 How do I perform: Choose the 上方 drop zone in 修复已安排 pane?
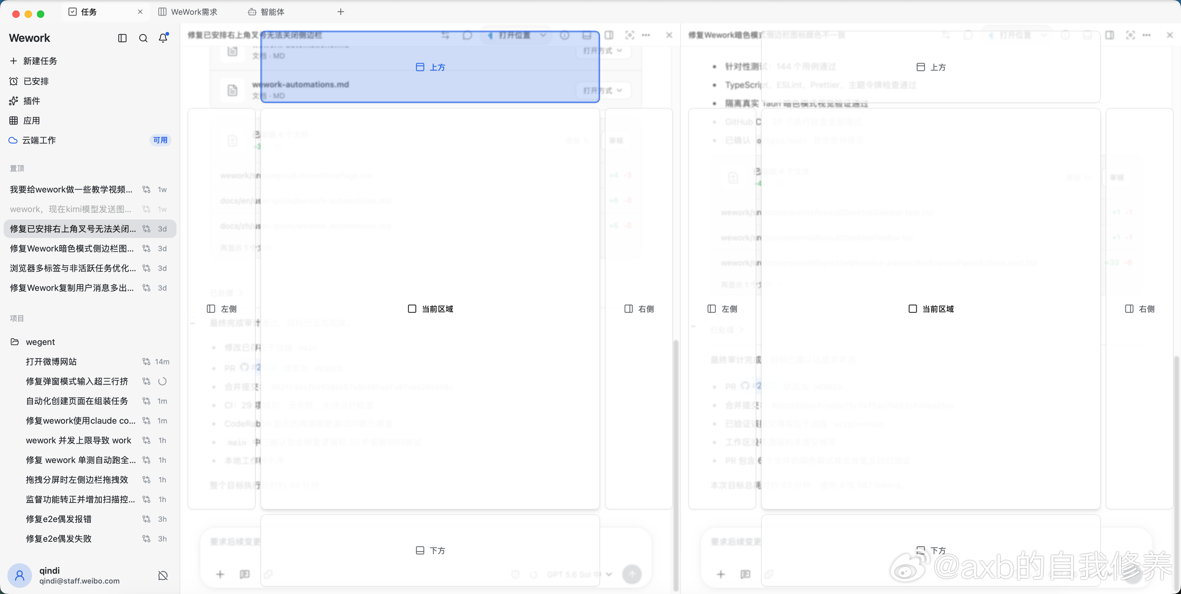(430, 67)
